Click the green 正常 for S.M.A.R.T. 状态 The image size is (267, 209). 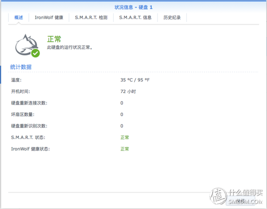pyautogui.click(x=125, y=137)
